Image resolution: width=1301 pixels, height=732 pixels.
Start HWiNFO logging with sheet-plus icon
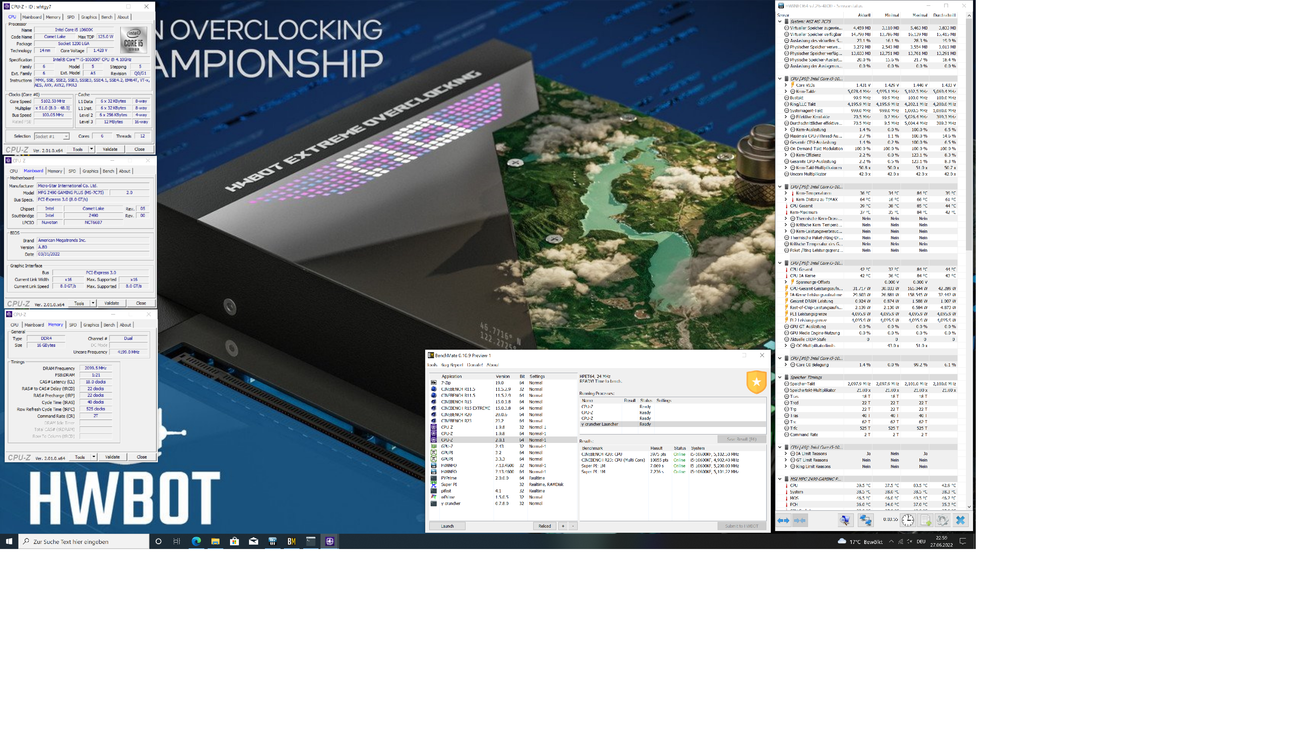[x=925, y=520]
